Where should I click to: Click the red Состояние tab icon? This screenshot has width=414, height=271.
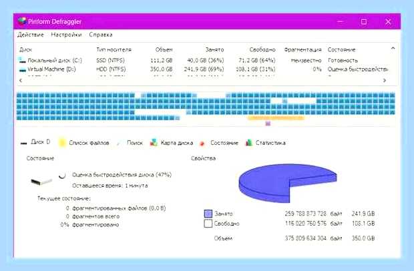pyautogui.click(x=202, y=144)
